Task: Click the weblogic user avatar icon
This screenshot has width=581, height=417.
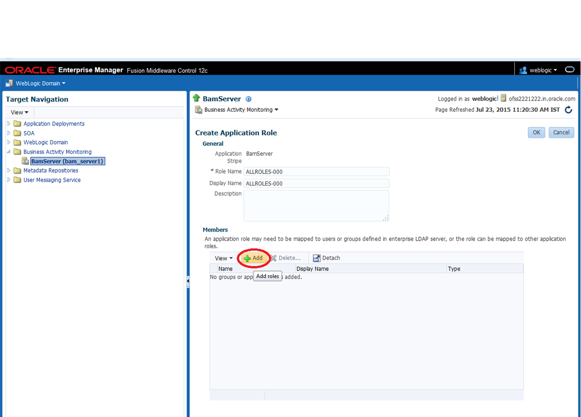Action: coord(523,70)
